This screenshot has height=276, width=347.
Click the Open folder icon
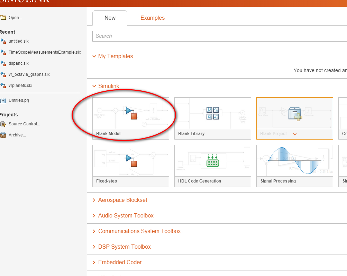click(3, 18)
